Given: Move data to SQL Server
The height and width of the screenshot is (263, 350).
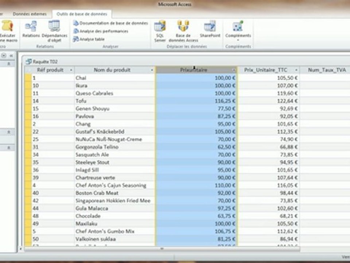Looking at the screenshot, I should click(160, 31).
